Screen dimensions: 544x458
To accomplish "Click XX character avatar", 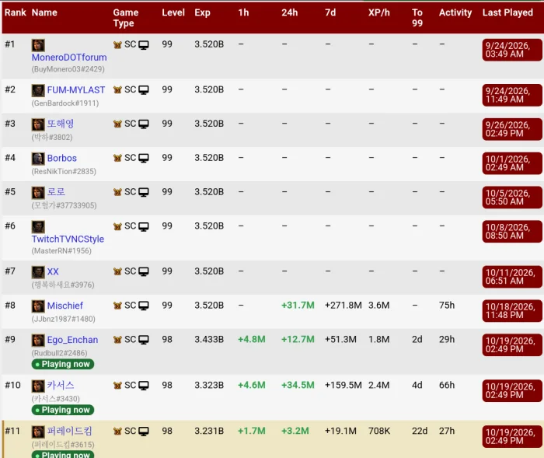I will pos(38,272).
